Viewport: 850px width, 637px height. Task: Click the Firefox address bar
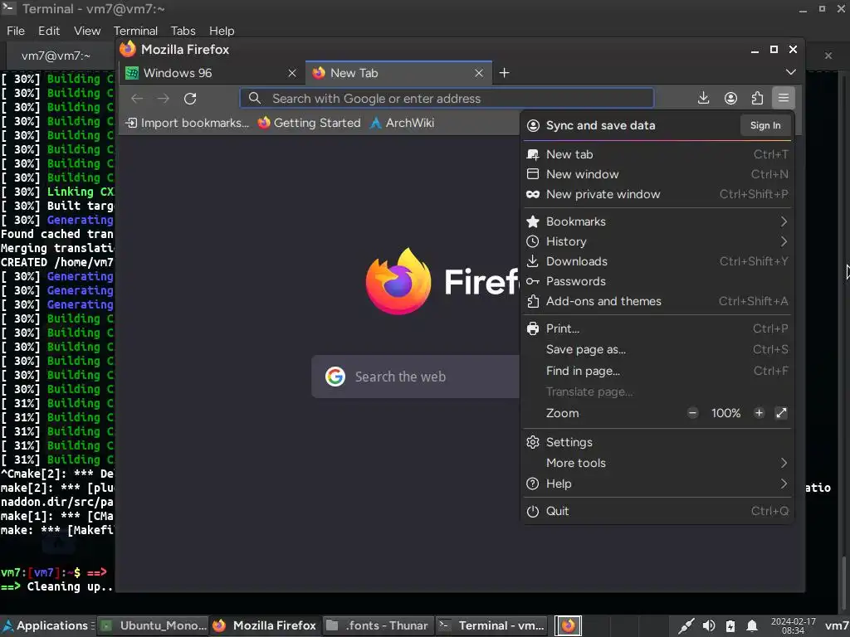click(447, 99)
